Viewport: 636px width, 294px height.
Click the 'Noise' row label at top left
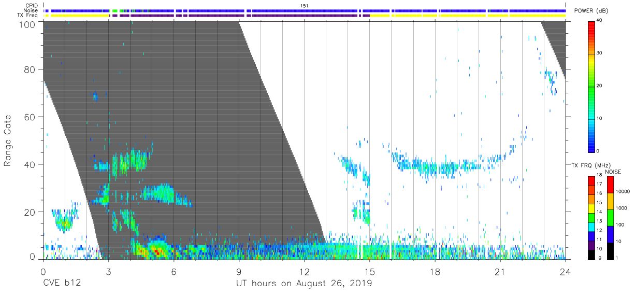[31, 10]
